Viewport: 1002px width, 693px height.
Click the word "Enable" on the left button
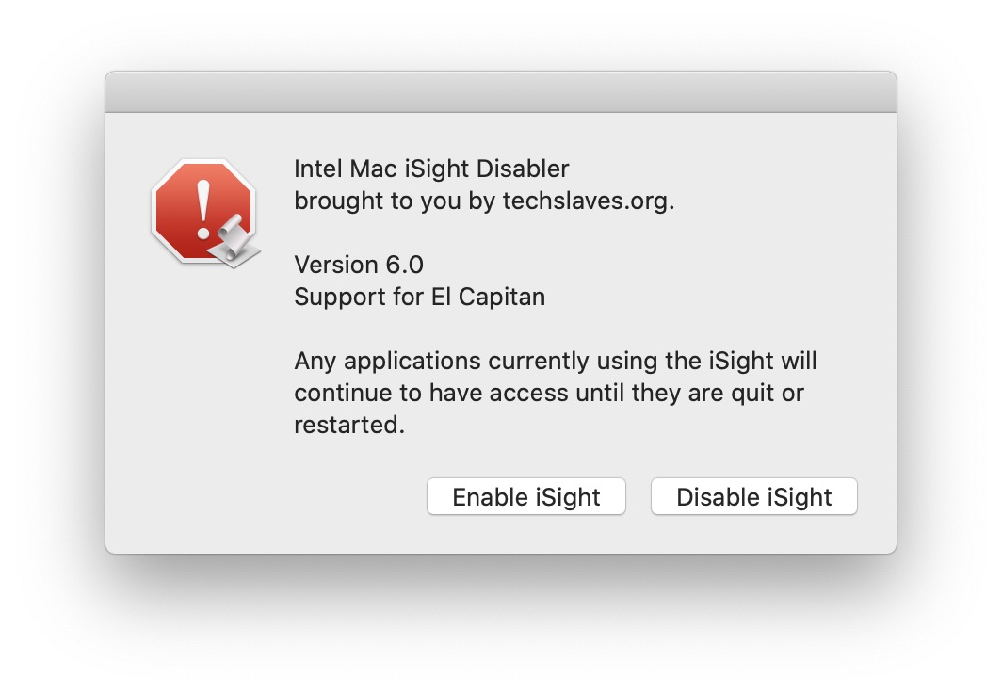pos(486,497)
